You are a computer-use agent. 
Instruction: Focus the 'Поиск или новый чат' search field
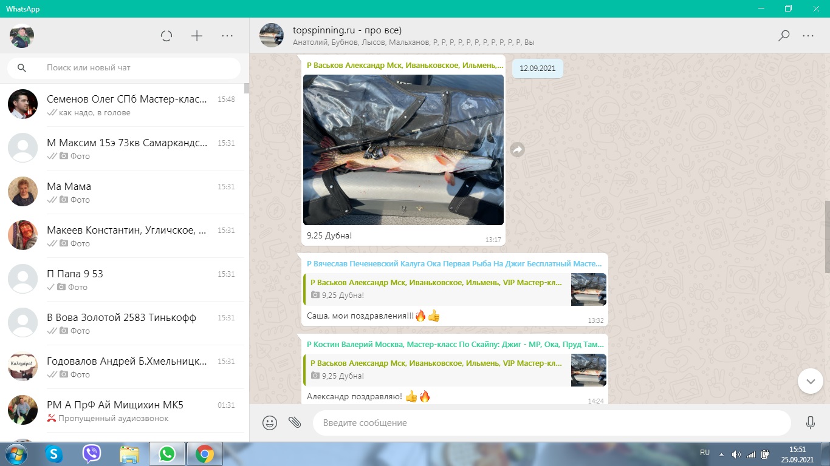(124, 68)
